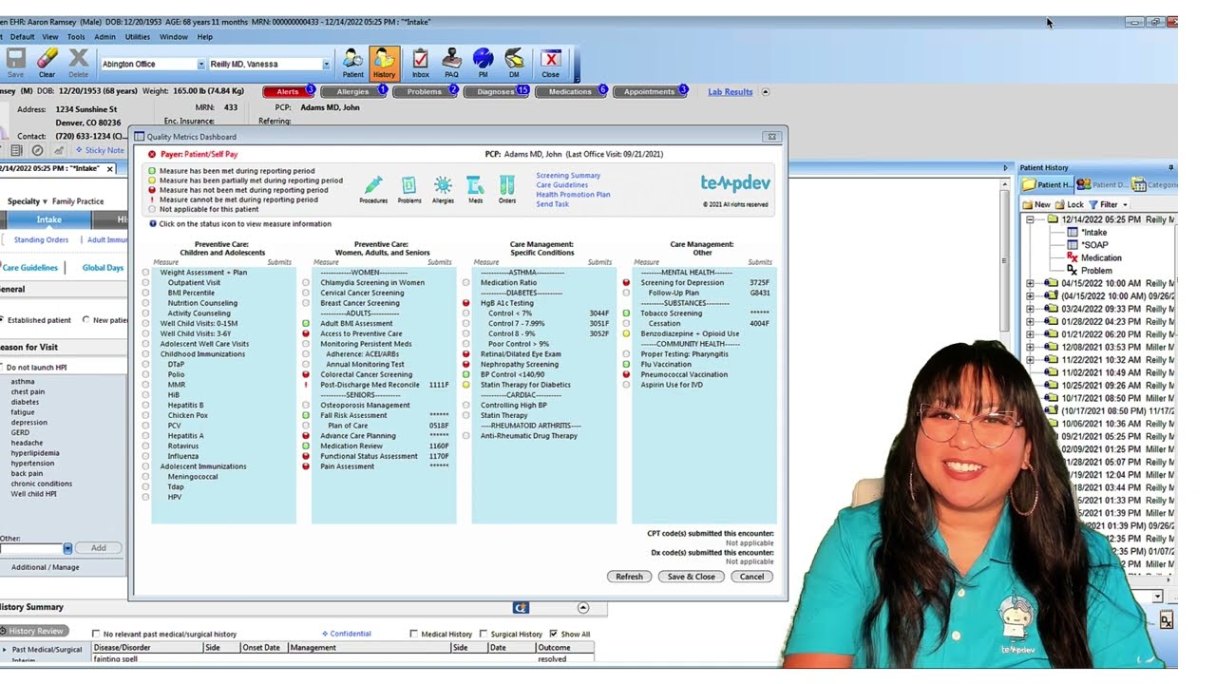This screenshot has height=684, width=1216.
Task: Open the Abington Office location dropdown
Action: coord(200,65)
